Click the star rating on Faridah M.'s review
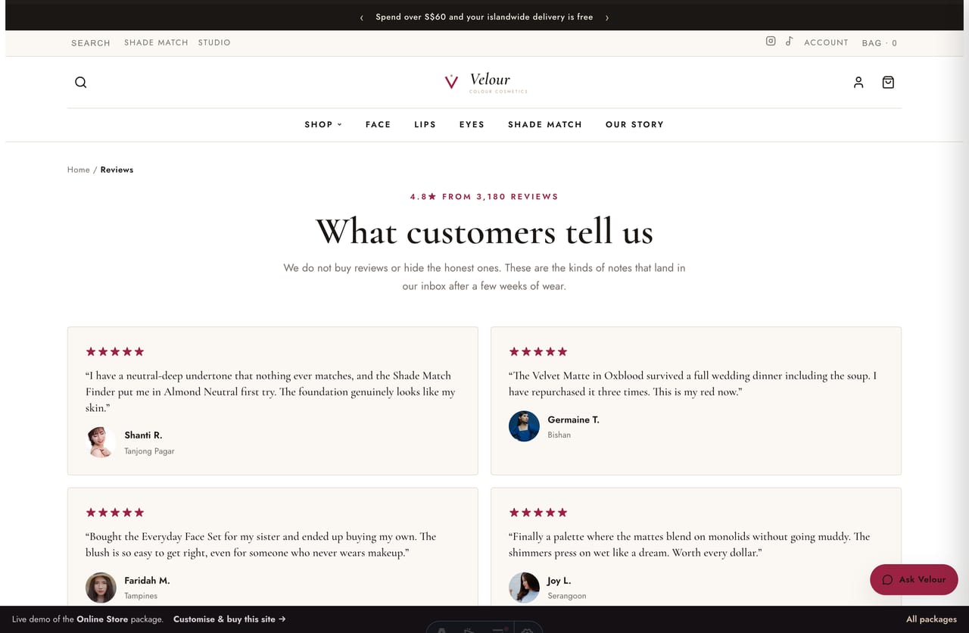Screen dimensions: 969x633 click(x=115, y=513)
